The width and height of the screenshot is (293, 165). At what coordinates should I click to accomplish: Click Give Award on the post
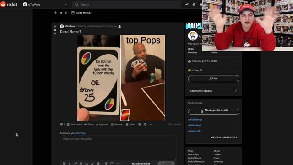[74, 124]
